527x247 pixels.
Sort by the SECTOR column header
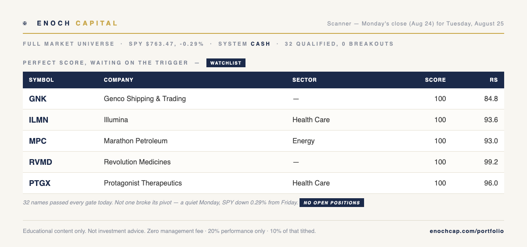click(x=304, y=80)
